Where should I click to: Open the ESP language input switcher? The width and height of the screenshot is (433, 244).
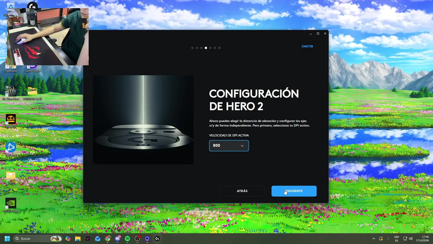[x=396, y=239]
